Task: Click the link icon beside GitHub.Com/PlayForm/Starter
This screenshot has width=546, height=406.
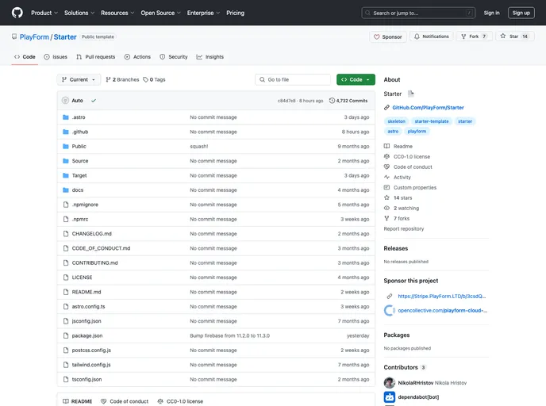Action: click(386, 108)
